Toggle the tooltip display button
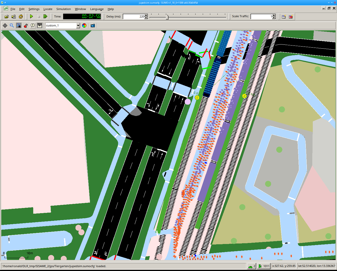 click(33, 25)
